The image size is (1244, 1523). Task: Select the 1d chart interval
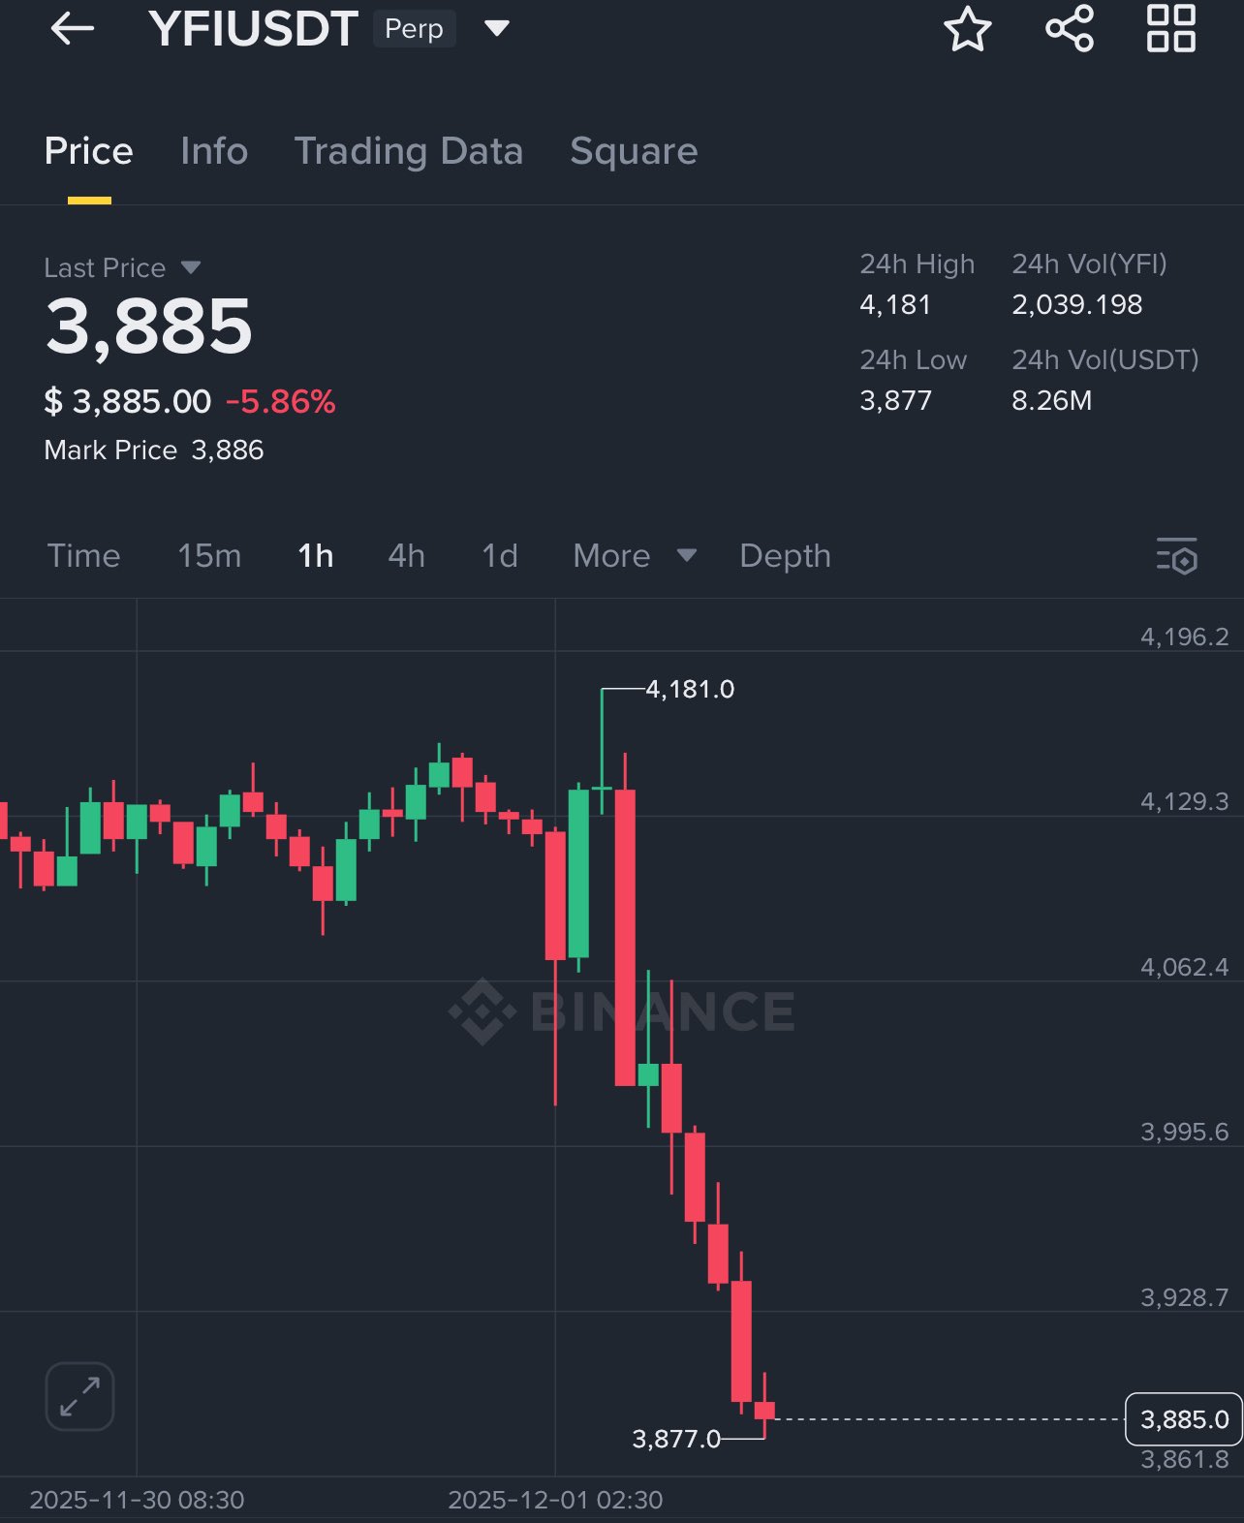[500, 556]
